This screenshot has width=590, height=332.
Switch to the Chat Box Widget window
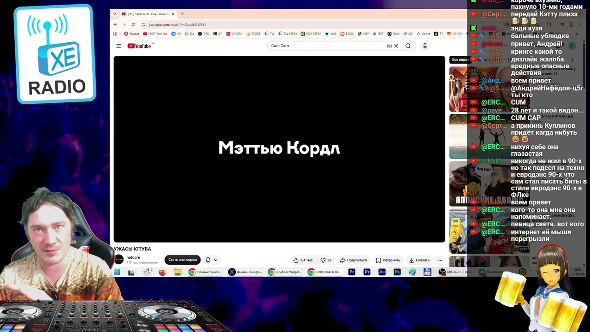tap(285, 272)
